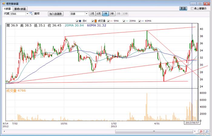The height and width of the screenshot is (136, 212).
Task: Open the stock code 1566 dropdown
Action: pos(28,14)
